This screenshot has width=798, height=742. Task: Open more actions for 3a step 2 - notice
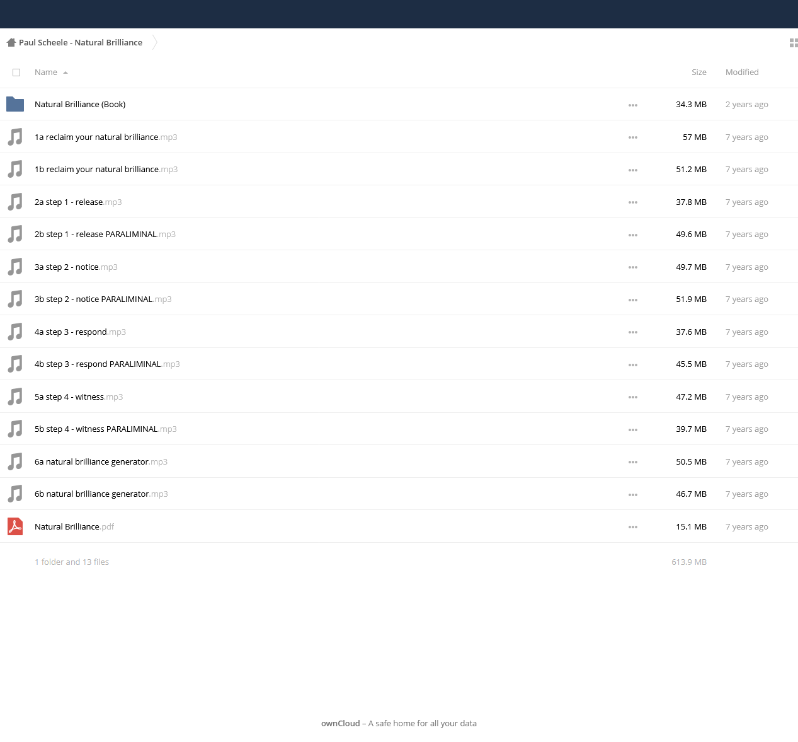tap(633, 267)
